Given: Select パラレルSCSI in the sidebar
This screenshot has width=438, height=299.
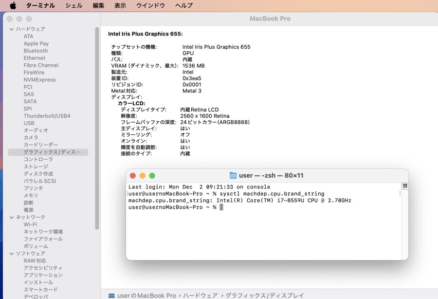Looking at the screenshot, I should (40, 181).
